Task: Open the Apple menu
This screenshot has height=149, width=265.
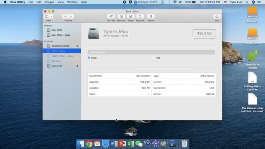Action: coord(5,2)
